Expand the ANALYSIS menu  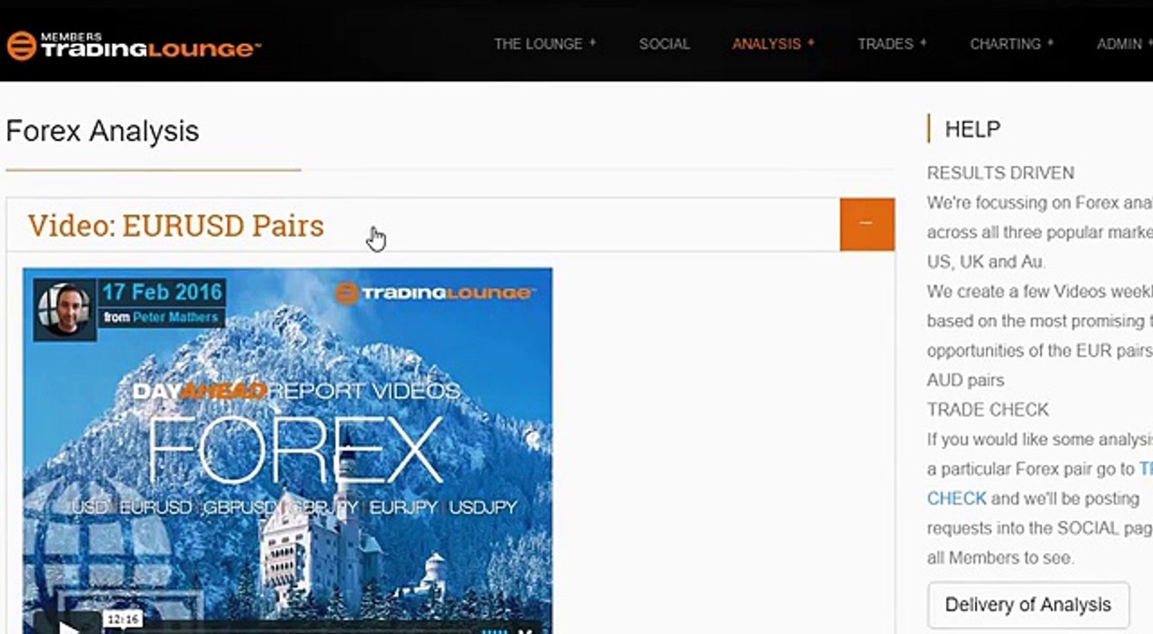[772, 43]
